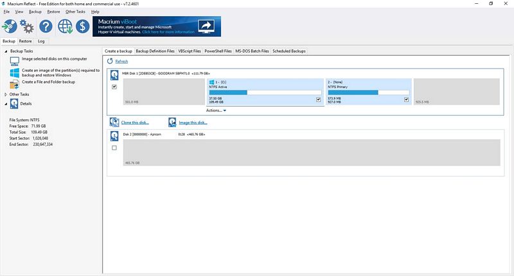514x276 pixels.
Task: Click 'Image selected disks on this computer'
Action: 55,59
